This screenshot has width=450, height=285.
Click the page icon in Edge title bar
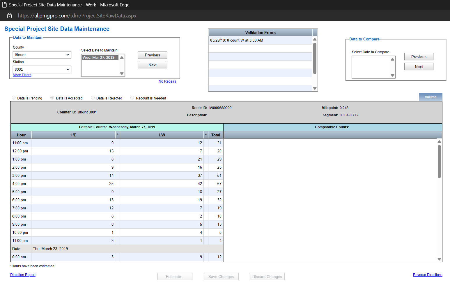pos(4,5)
